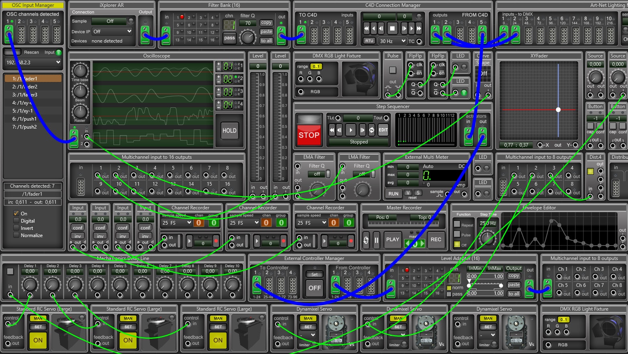Click the FROM C4D output 5 connector
This screenshot has height=354, width=628.
[482, 35]
